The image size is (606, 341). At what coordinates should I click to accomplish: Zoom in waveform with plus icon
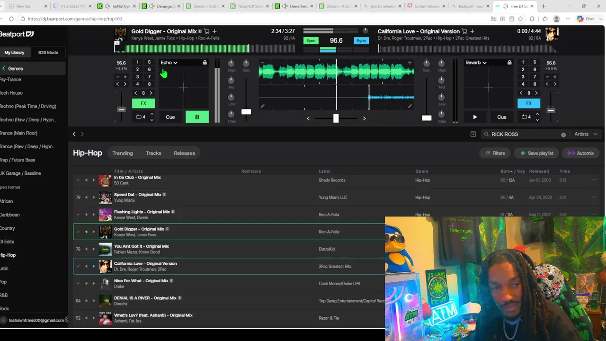(x=410, y=63)
